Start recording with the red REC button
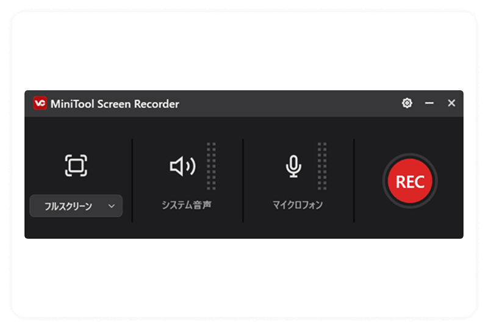The image size is (488, 329). tap(410, 181)
